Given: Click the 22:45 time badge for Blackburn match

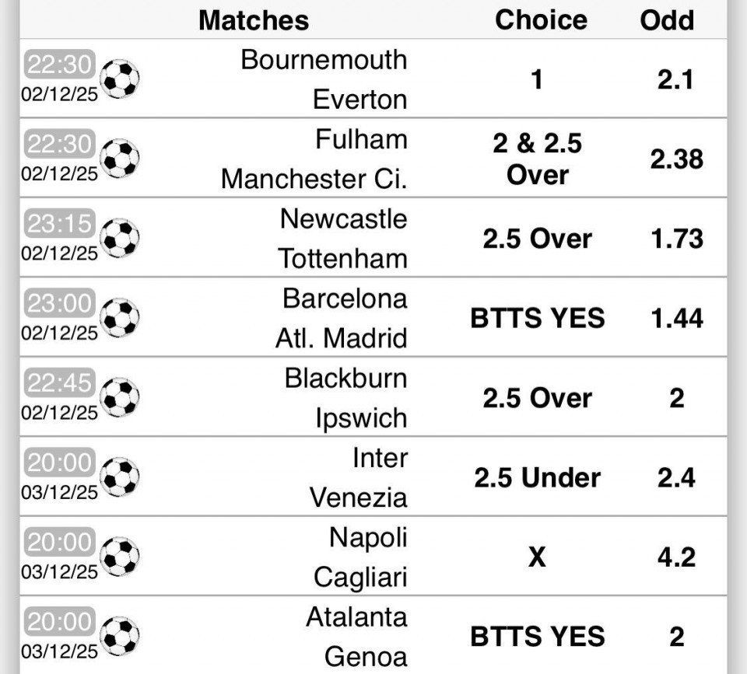Looking at the screenshot, I should coord(60,383).
